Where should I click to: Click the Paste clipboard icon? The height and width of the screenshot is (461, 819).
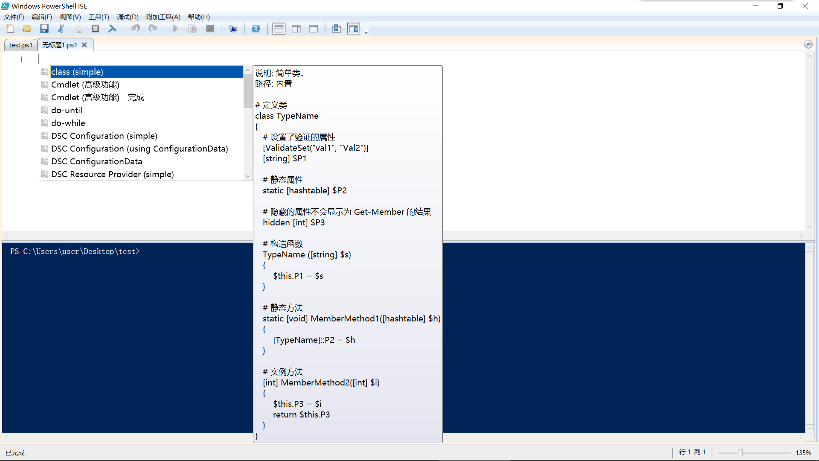(x=96, y=29)
